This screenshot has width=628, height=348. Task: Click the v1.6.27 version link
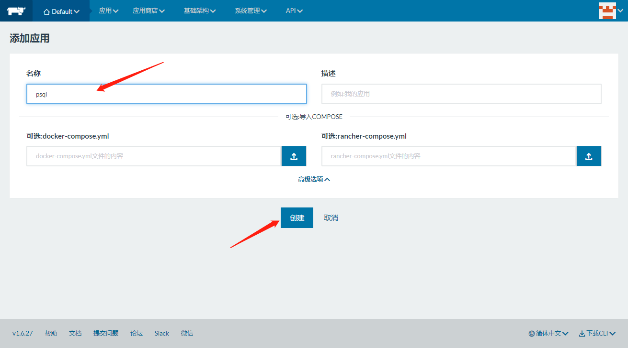(x=23, y=333)
